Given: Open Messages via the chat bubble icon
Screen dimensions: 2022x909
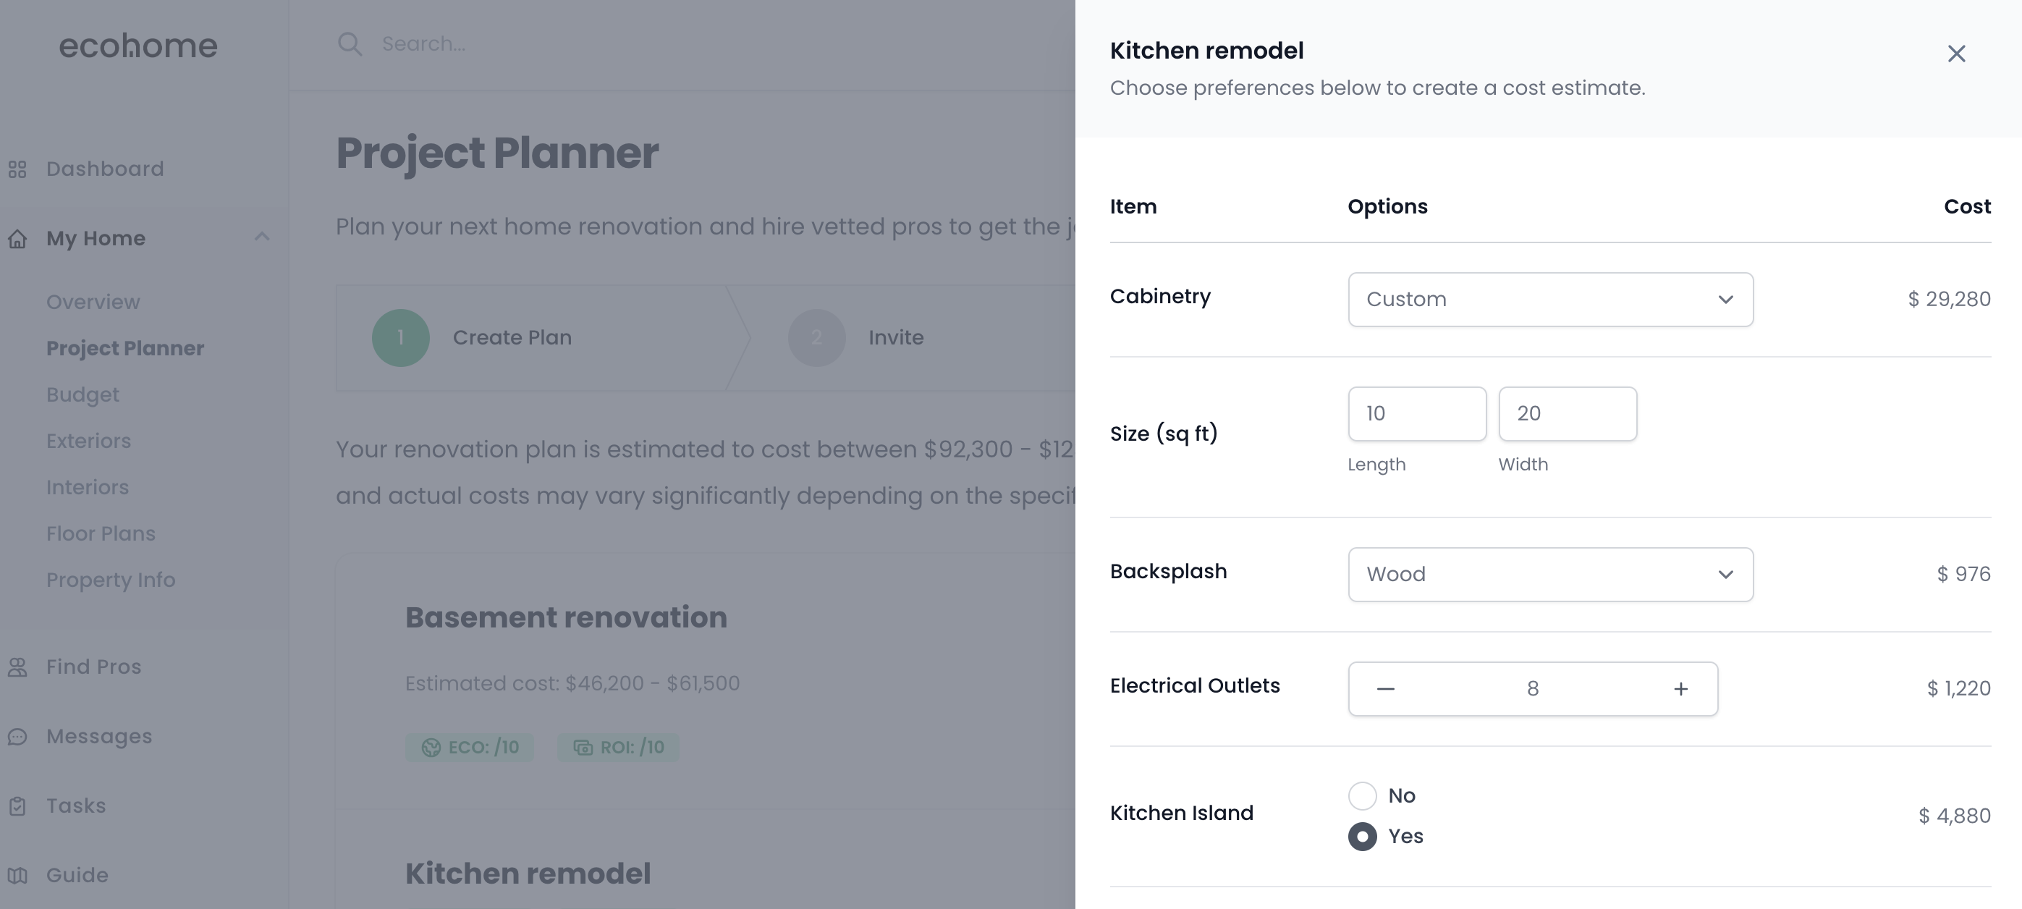Looking at the screenshot, I should (18, 736).
